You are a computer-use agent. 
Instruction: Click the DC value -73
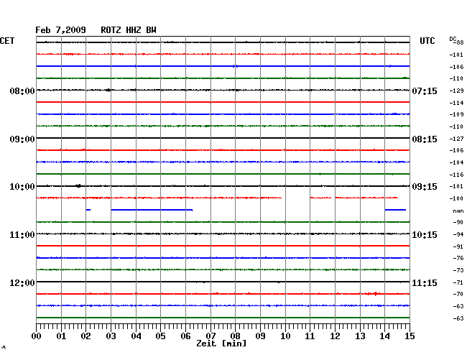[x=458, y=270]
